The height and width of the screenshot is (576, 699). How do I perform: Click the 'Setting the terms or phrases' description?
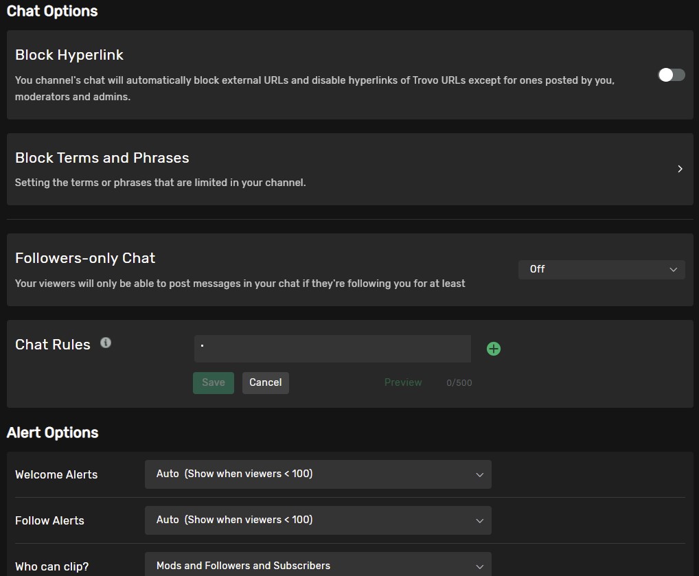click(x=160, y=183)
